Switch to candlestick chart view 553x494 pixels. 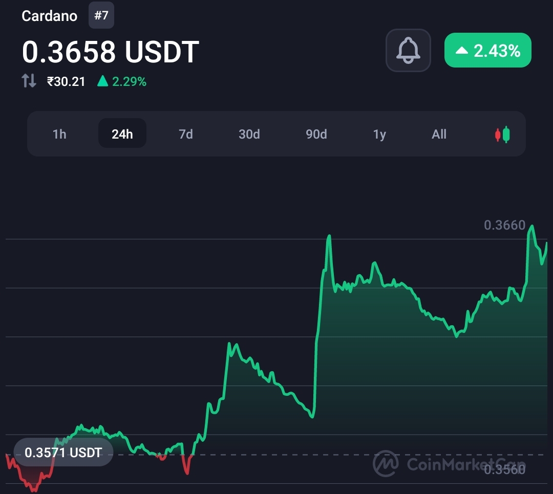pos(502,134)
